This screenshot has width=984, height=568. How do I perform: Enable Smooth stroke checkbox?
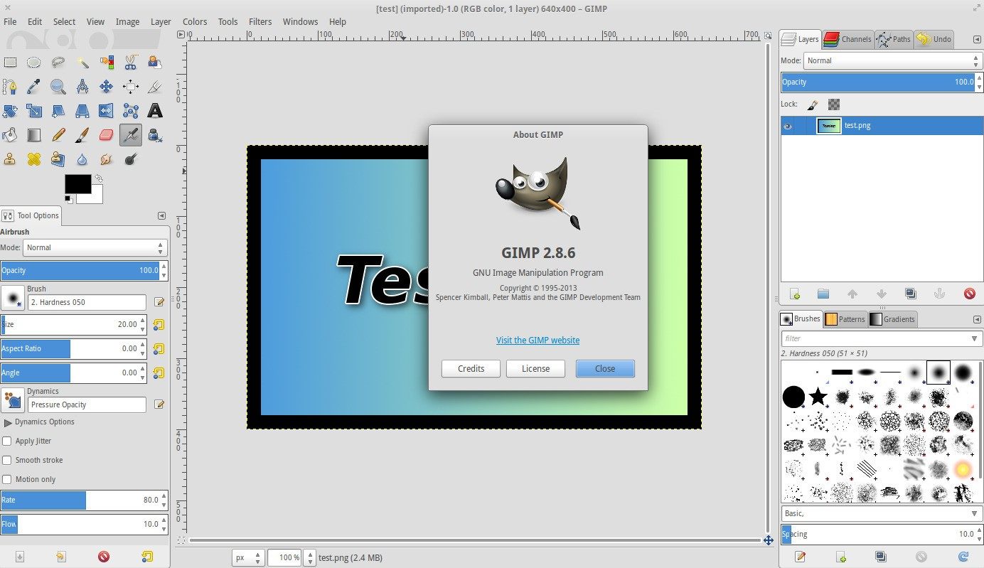coord(7,460)
